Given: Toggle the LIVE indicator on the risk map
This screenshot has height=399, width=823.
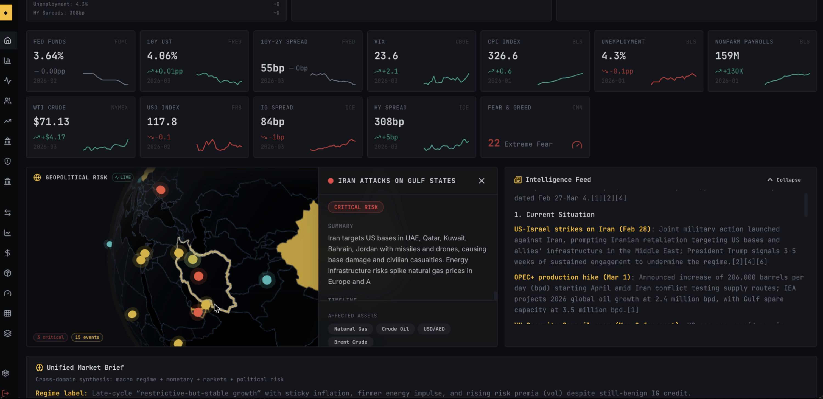Looking at the screenshot, I should [x=122, y=177].
